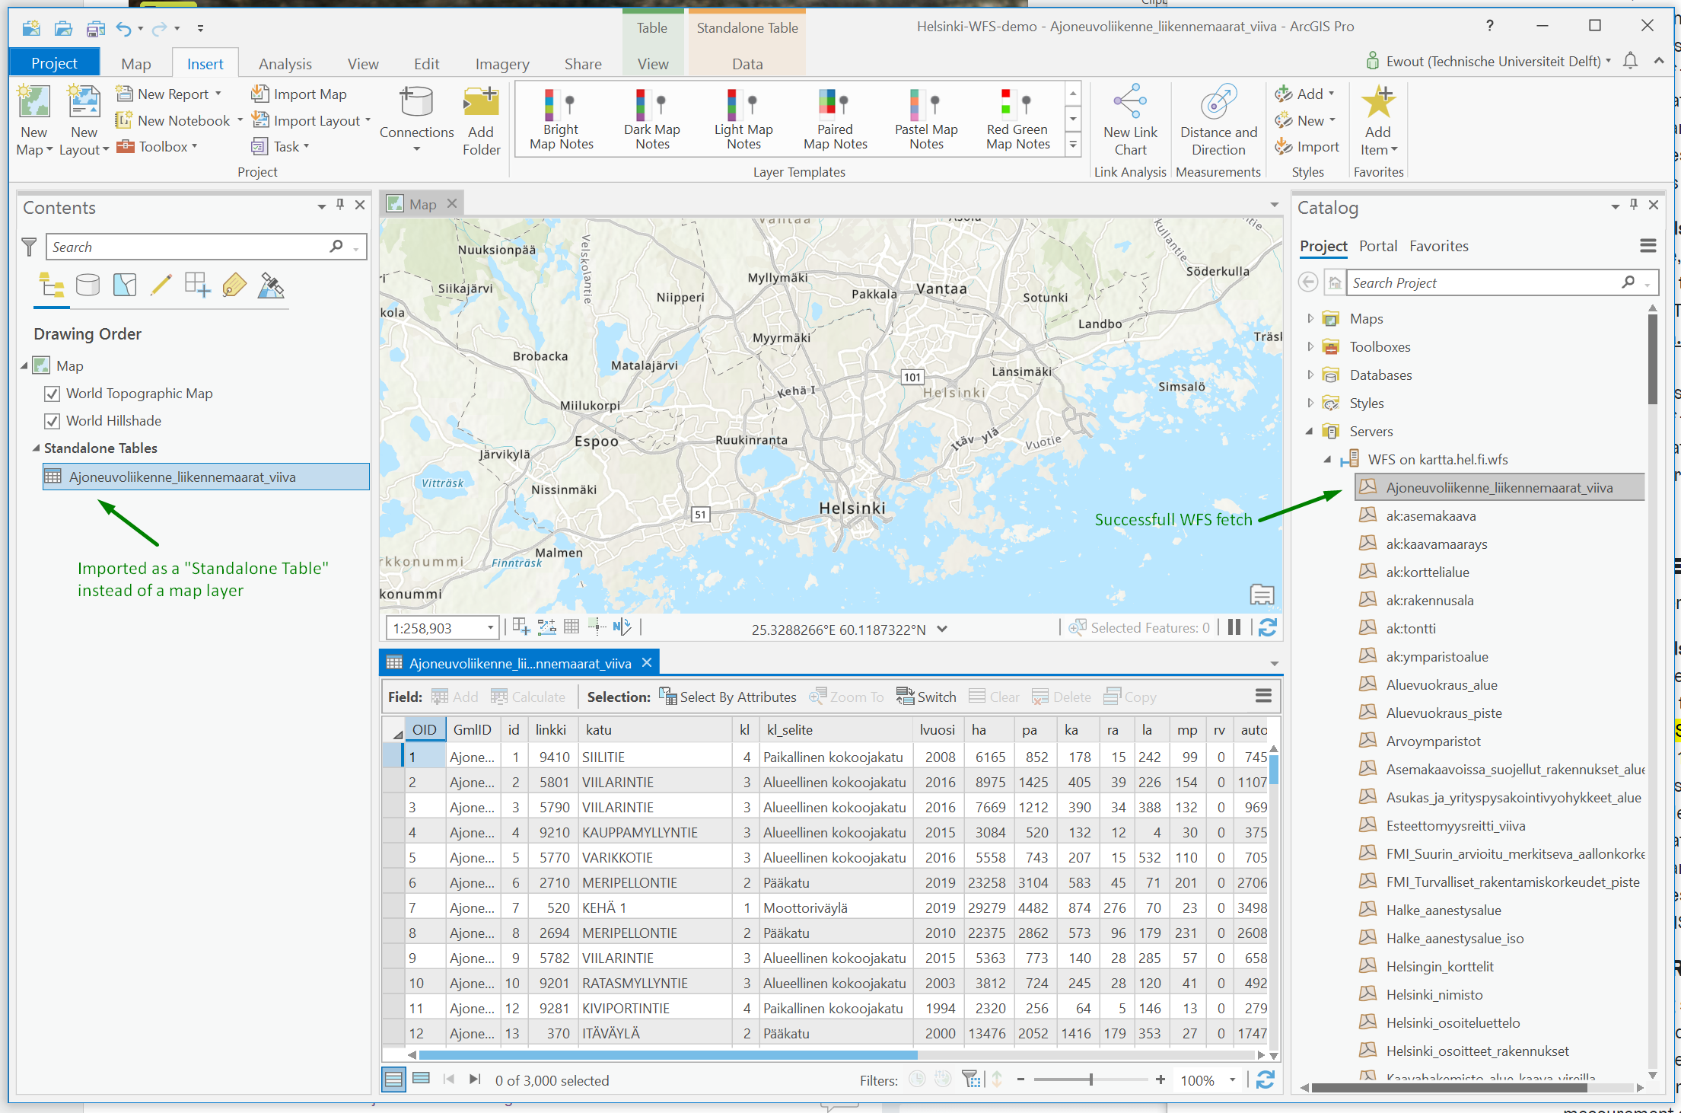Adjust table zoom percentage slider
Image resolution: width=1681 pixels, height=1113 pixels.
(1090, 1080)
